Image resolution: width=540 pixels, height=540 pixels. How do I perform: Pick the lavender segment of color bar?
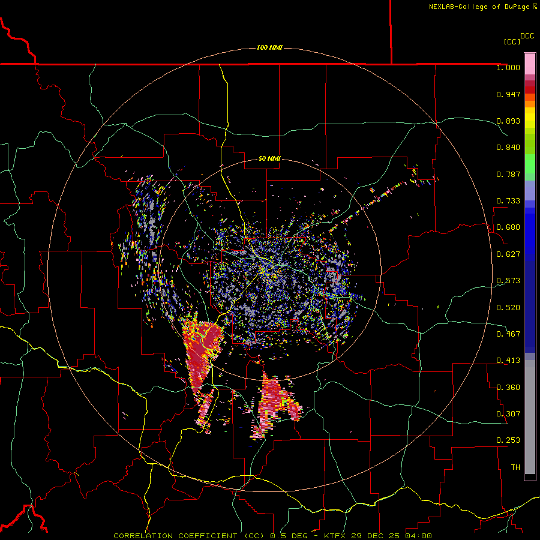(530, 190)
